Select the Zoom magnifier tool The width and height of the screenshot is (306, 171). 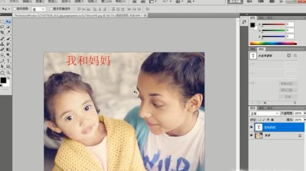pos(8,73)
